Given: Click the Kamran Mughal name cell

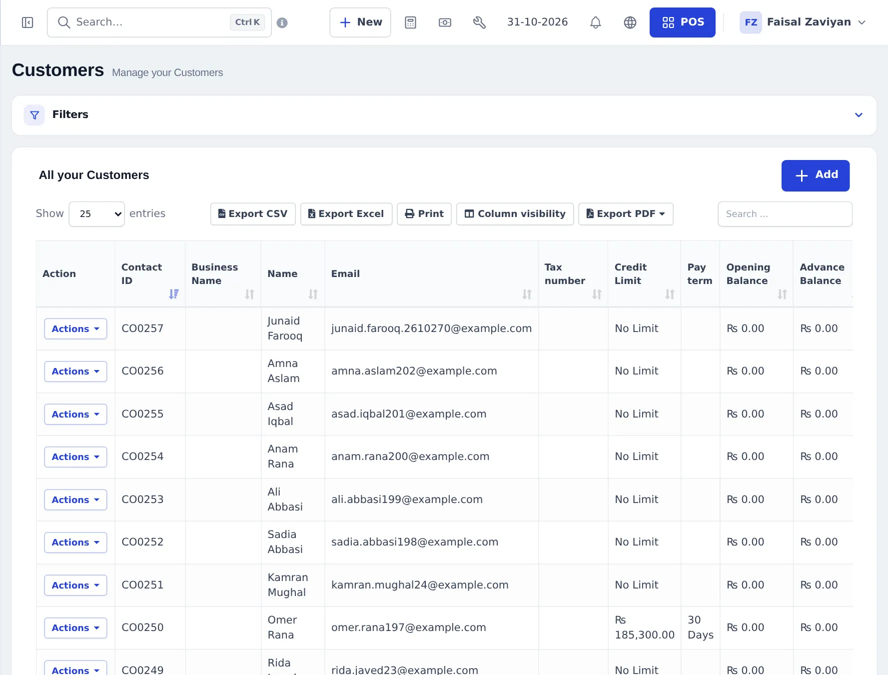Looking at the screenshot, I should pos(293,585).
